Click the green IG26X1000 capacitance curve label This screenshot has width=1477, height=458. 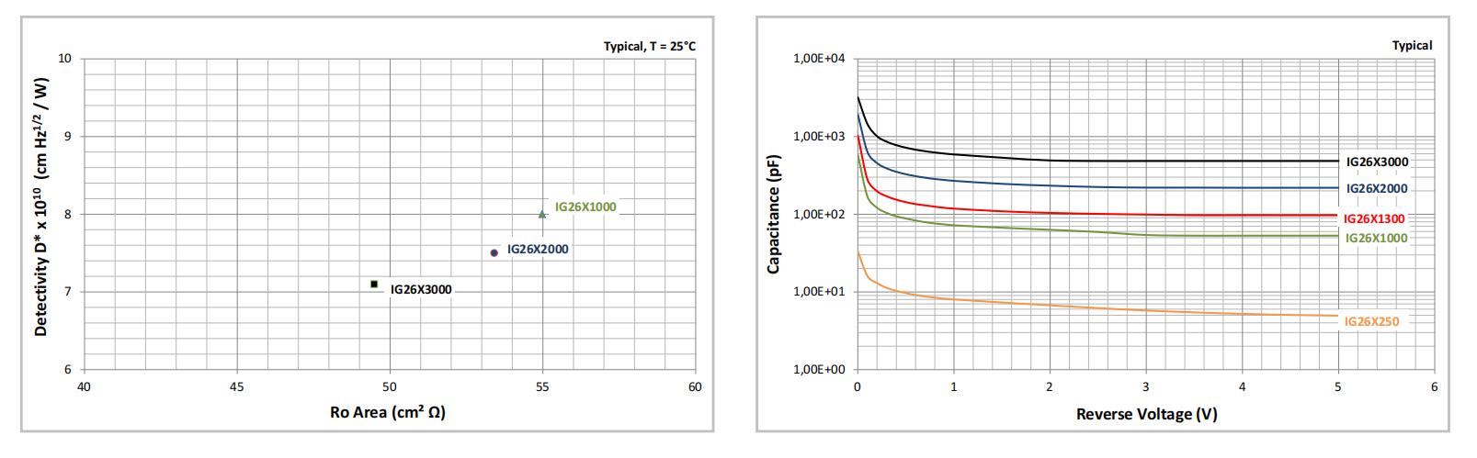coord(1376,238)
